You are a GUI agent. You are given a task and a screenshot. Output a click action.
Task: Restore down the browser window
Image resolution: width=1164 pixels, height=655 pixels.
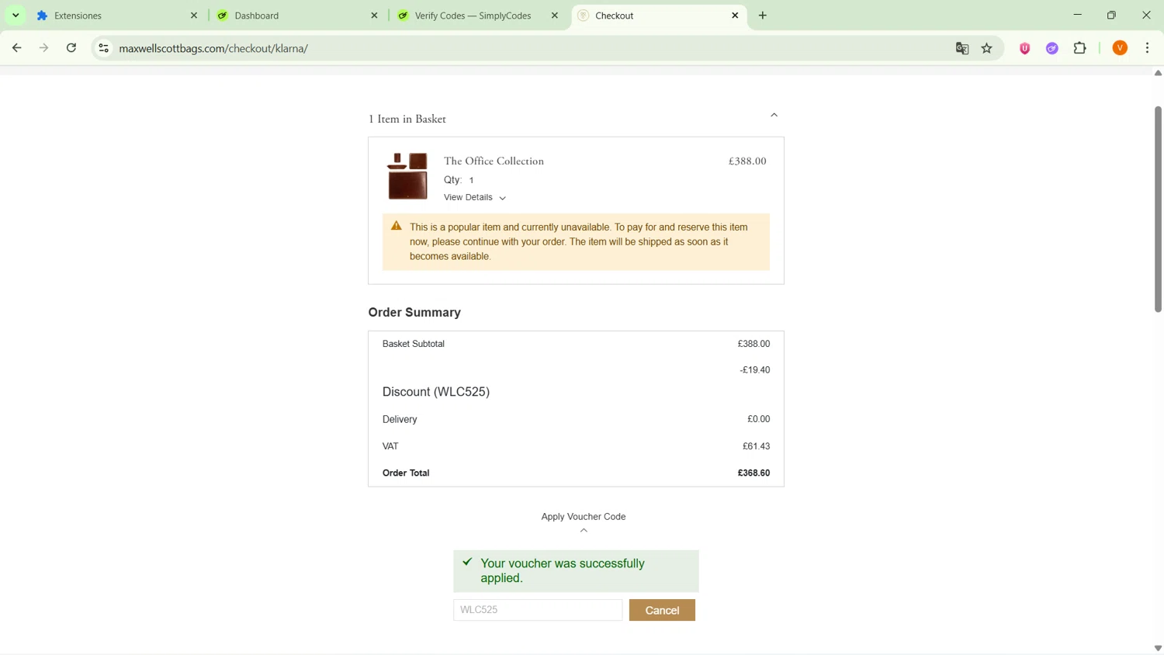coord(1112,16)
